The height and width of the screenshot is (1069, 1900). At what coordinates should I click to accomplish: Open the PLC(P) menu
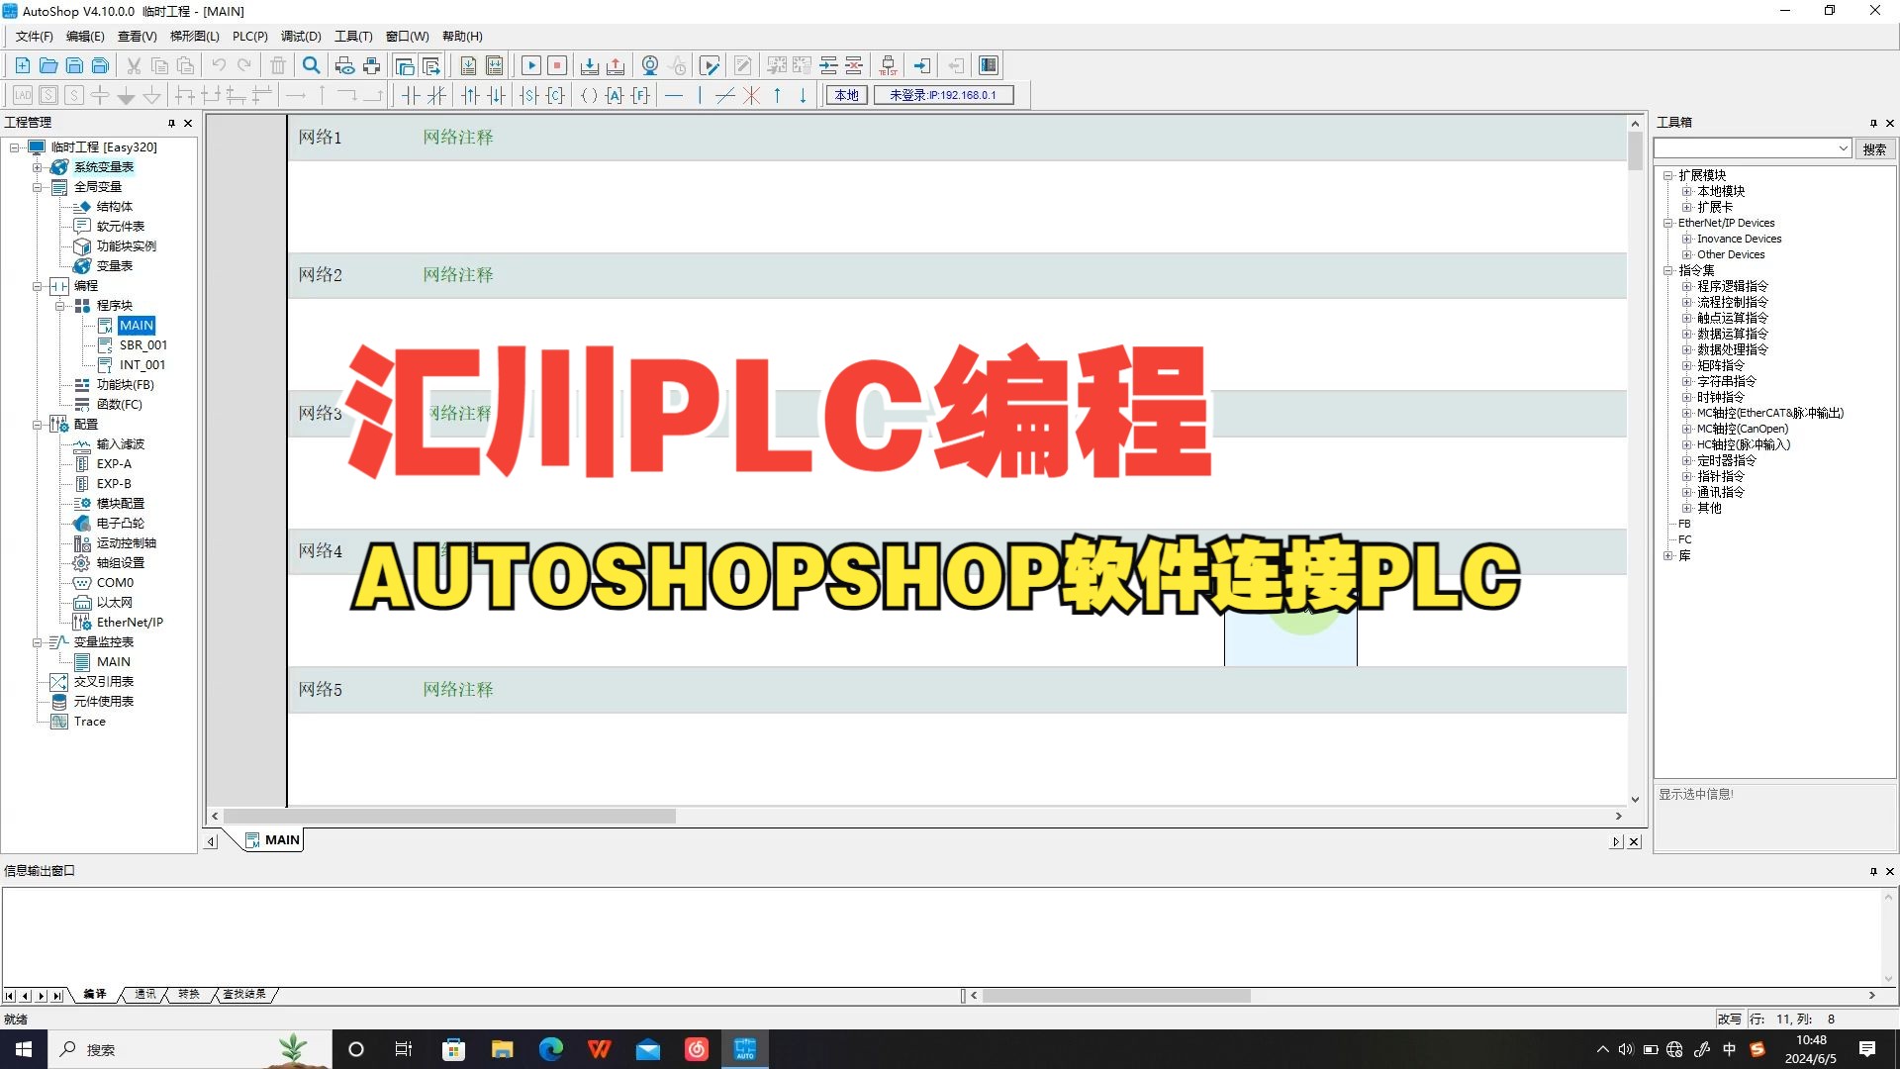[250, 37]
